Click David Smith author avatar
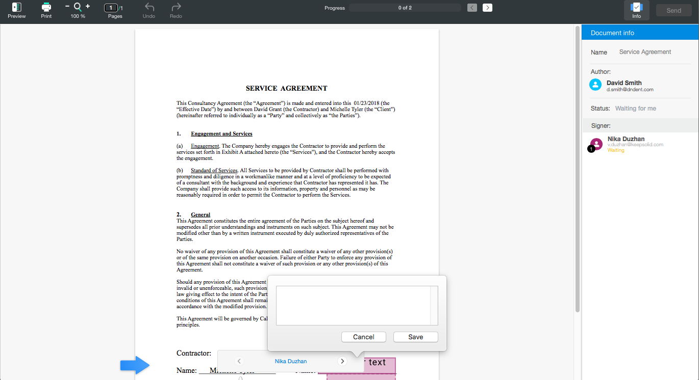This screenshot has height=380, width=699. [595, 85]
